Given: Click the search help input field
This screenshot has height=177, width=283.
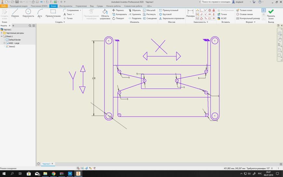Looking at the screenshot, I should (x=216, y=2).
